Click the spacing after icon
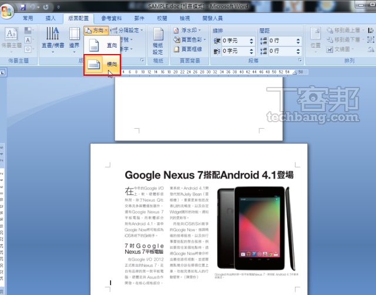Screen dimensions: 376x295 coord(264,51)
